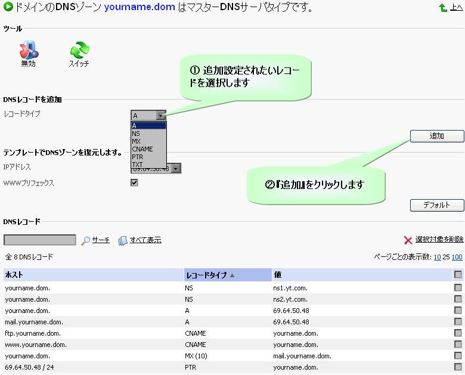The width and height of the screenshot is (465, 375).
Task: Click the magnifier search icon
Action: 86,240
